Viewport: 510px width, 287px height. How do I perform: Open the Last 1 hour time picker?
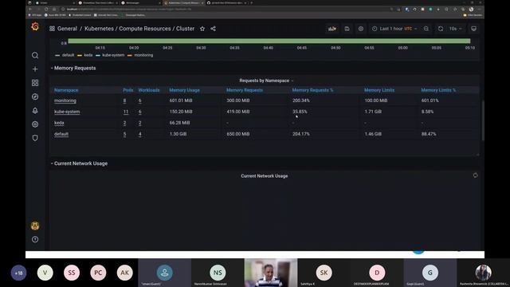394,29
